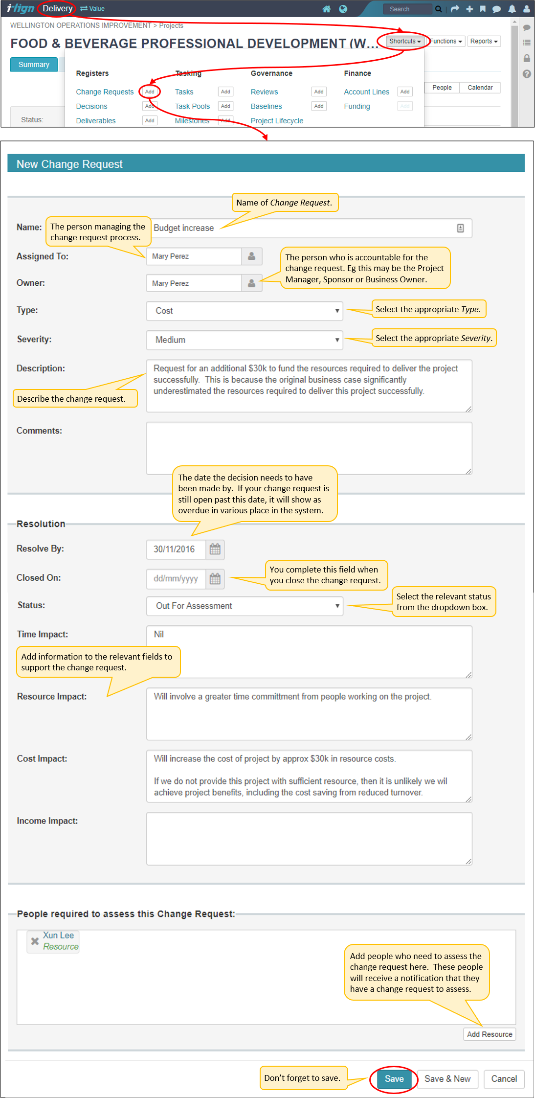Open help question mark icon
The width and height of the screenshot is (535, 1098).
pyautogui.click(x=527, y=74)
